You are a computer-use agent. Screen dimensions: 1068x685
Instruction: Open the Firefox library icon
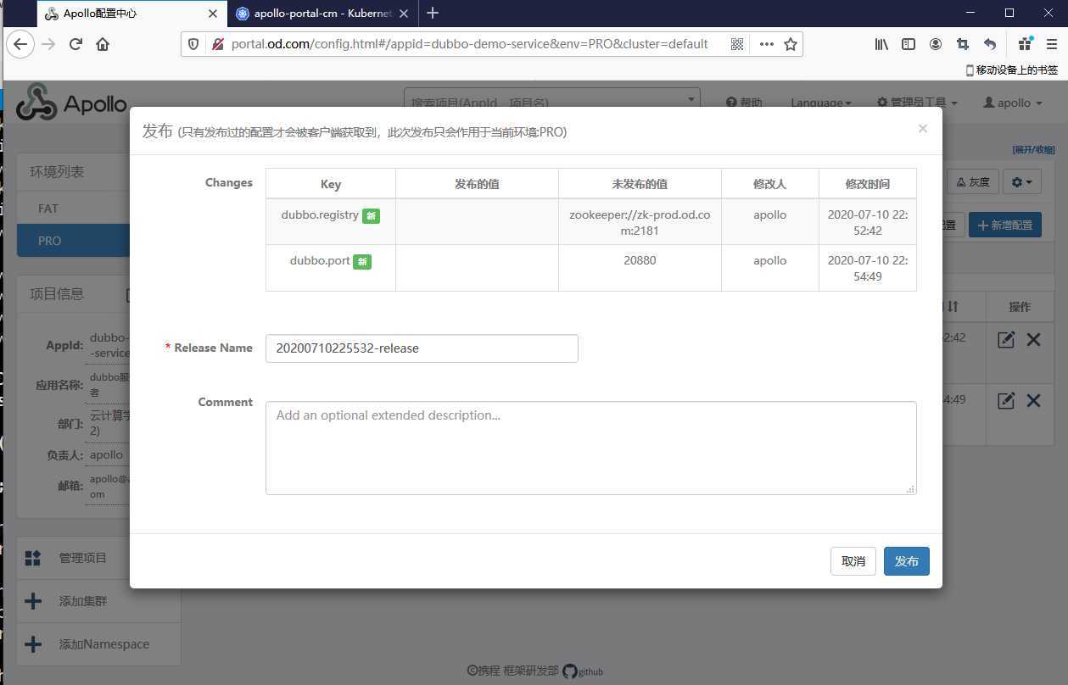click(881, 44)
